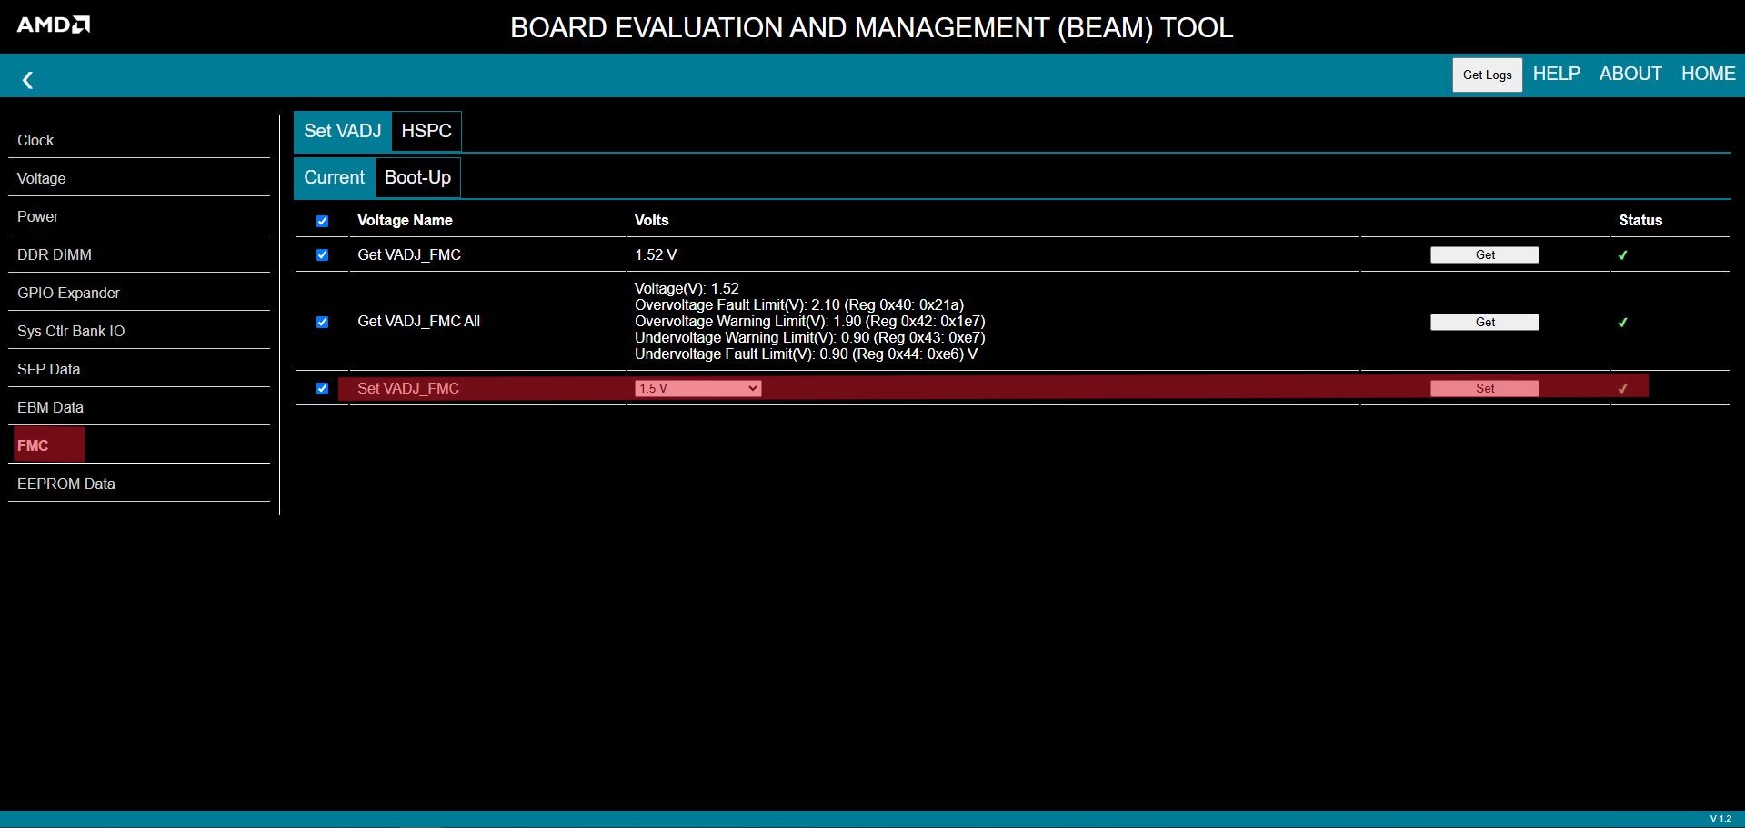The image size is (1745, 828).
Task: Open the EEPROM Data sidebar section
Action: pos(66,484)
